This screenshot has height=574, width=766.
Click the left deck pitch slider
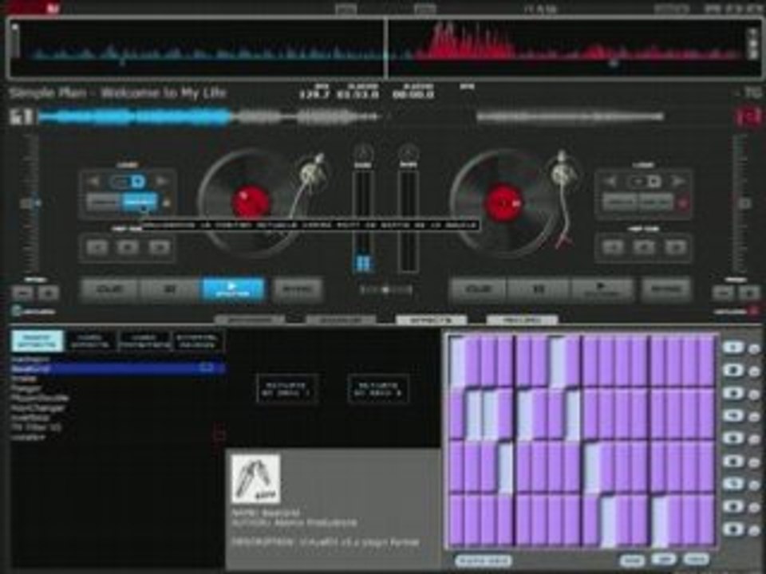30,203
